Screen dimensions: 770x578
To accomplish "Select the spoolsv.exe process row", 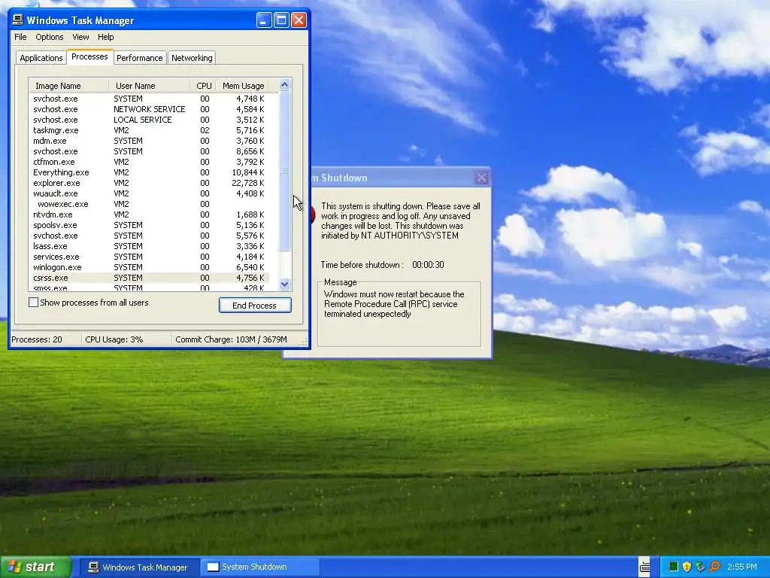I will (149, 225).
